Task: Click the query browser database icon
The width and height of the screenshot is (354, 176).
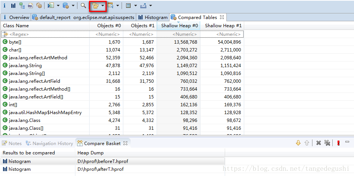Action: [x=66, y=6]
